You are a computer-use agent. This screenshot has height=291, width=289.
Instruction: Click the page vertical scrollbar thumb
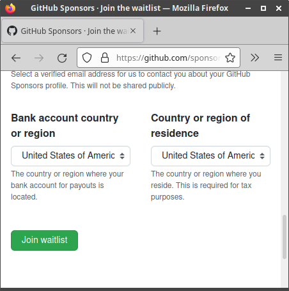(285, 237)
